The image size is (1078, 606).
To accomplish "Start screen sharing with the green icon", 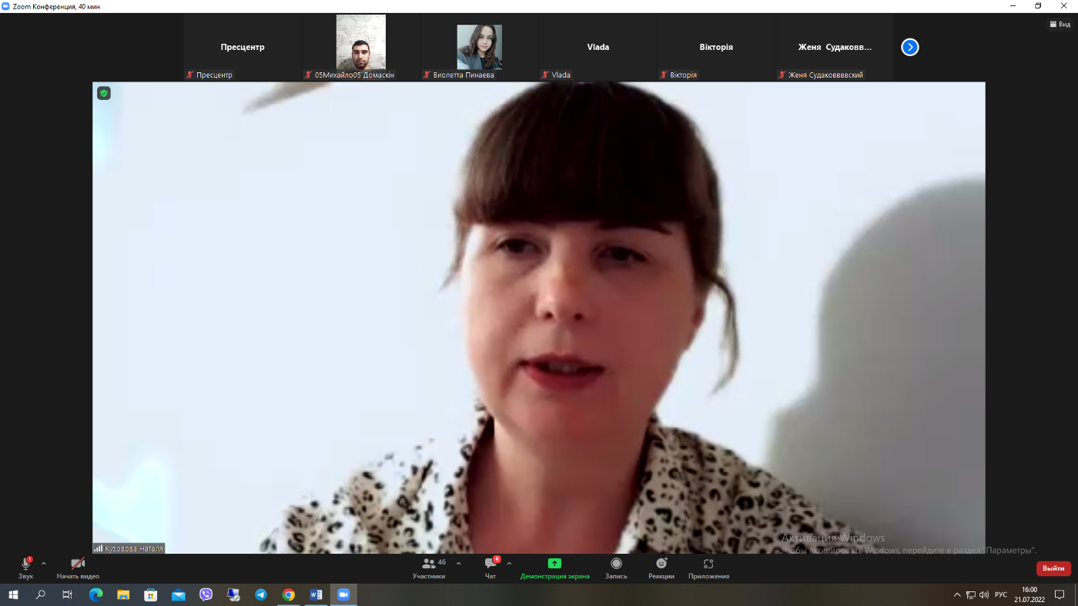I will 554,564.
